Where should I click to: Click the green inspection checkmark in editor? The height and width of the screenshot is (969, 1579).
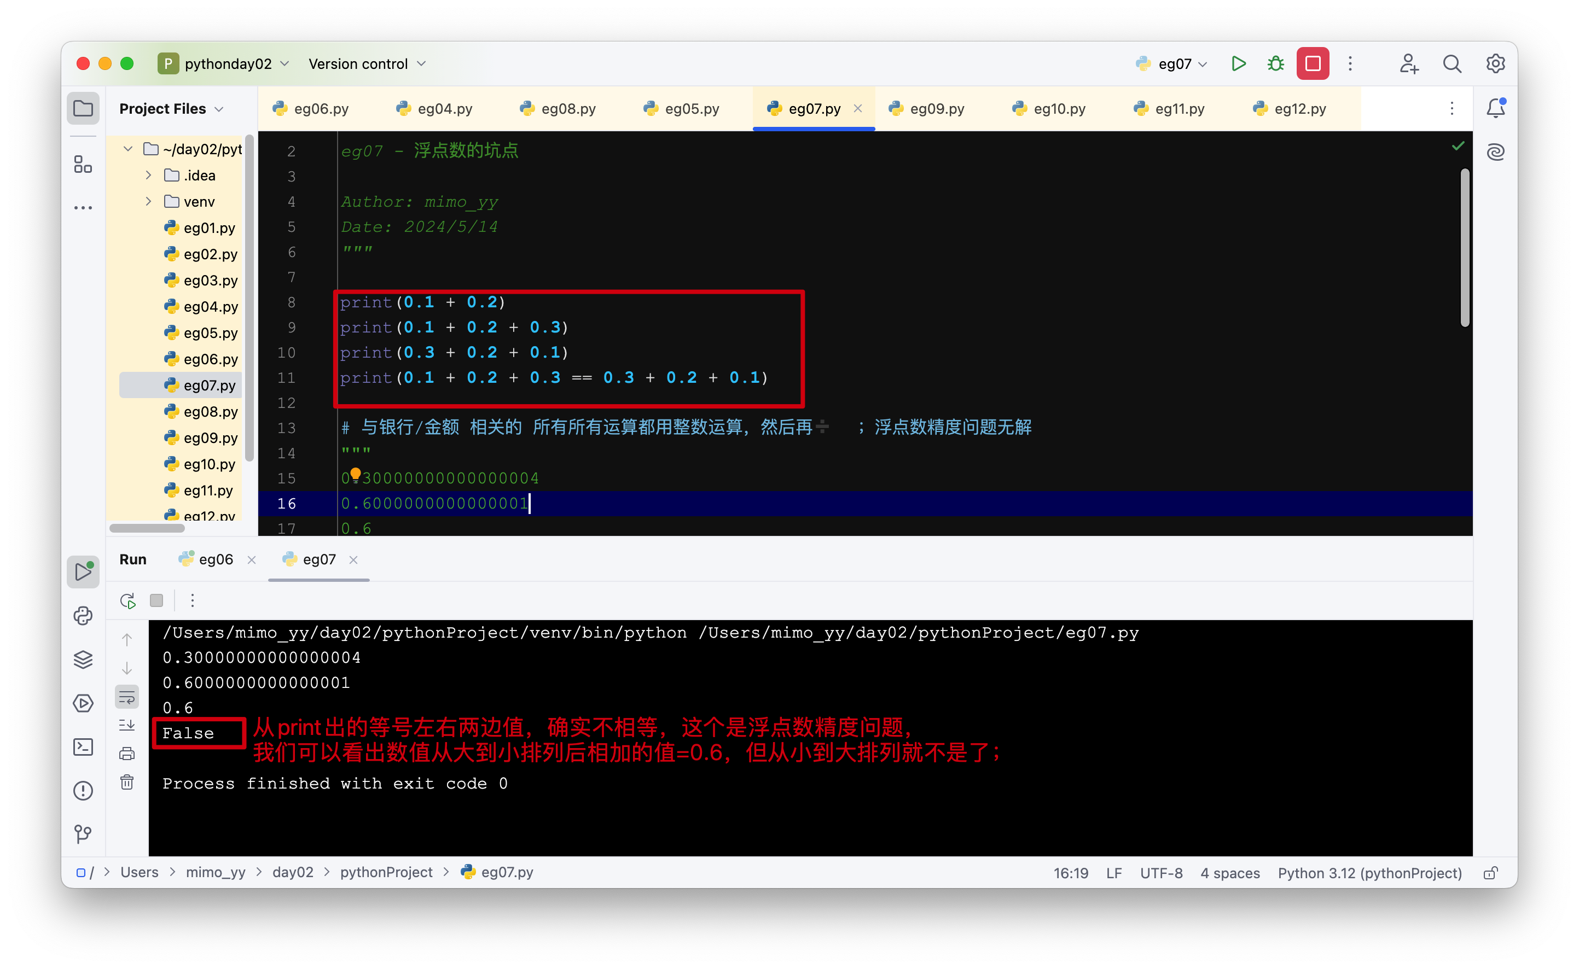coord(1458,146)
